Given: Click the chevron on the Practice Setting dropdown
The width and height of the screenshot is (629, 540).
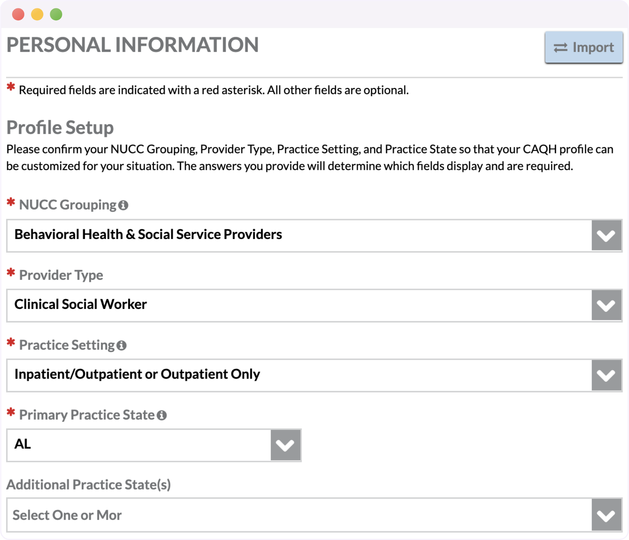Looking at the screenshot, I should click(x=606, y=375).
